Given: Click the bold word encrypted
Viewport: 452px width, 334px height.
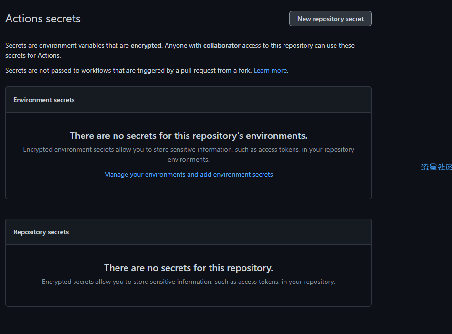Looking at the screenshot, I should [147, 45].
